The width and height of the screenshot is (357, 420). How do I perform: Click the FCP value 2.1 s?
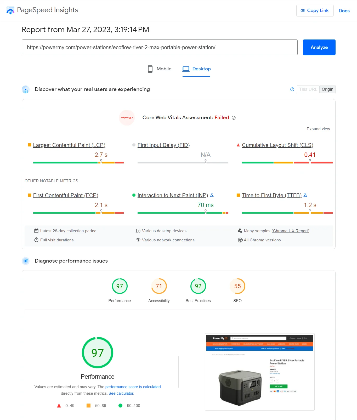pos(101,205)
